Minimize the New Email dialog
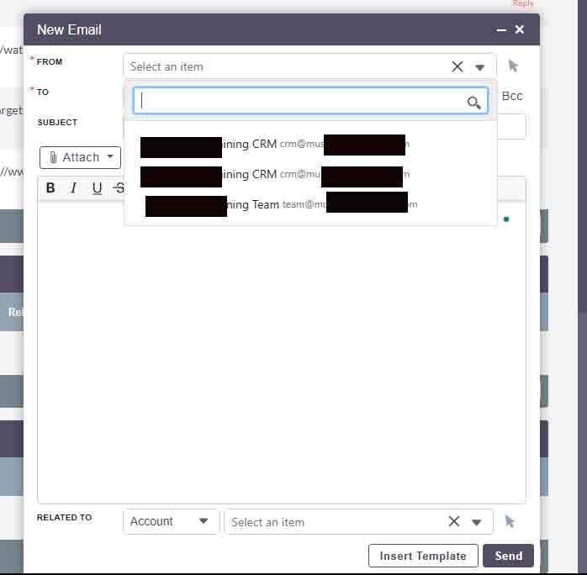 (501, 30)
